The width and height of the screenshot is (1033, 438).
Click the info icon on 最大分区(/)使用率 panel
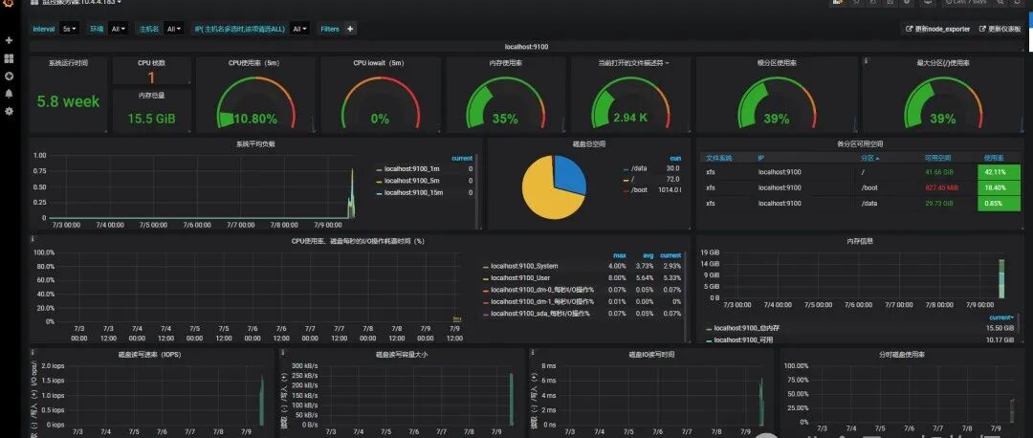tap(866, 60)
